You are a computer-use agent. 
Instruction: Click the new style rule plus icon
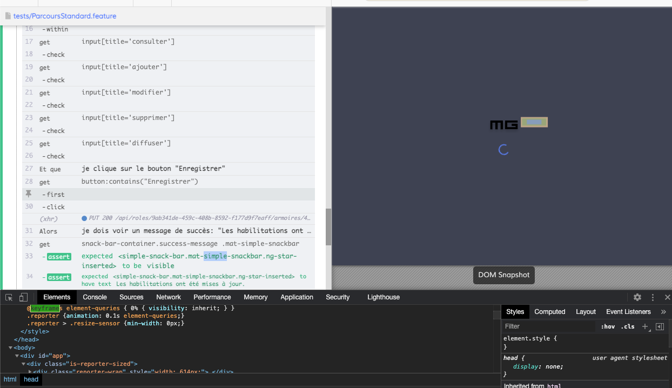point(645,326)
